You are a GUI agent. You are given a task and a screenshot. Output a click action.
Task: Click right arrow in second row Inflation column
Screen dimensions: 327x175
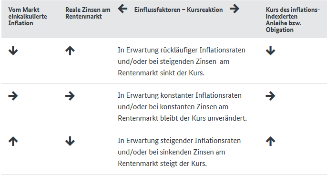[13, 96]
